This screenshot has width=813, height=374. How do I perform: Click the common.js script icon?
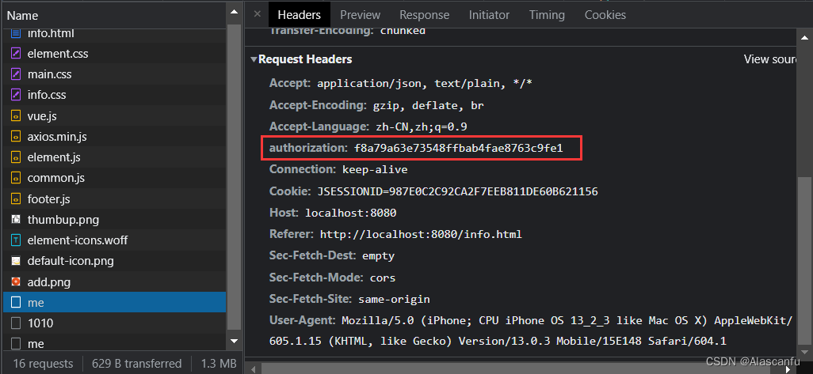(16, 178)
